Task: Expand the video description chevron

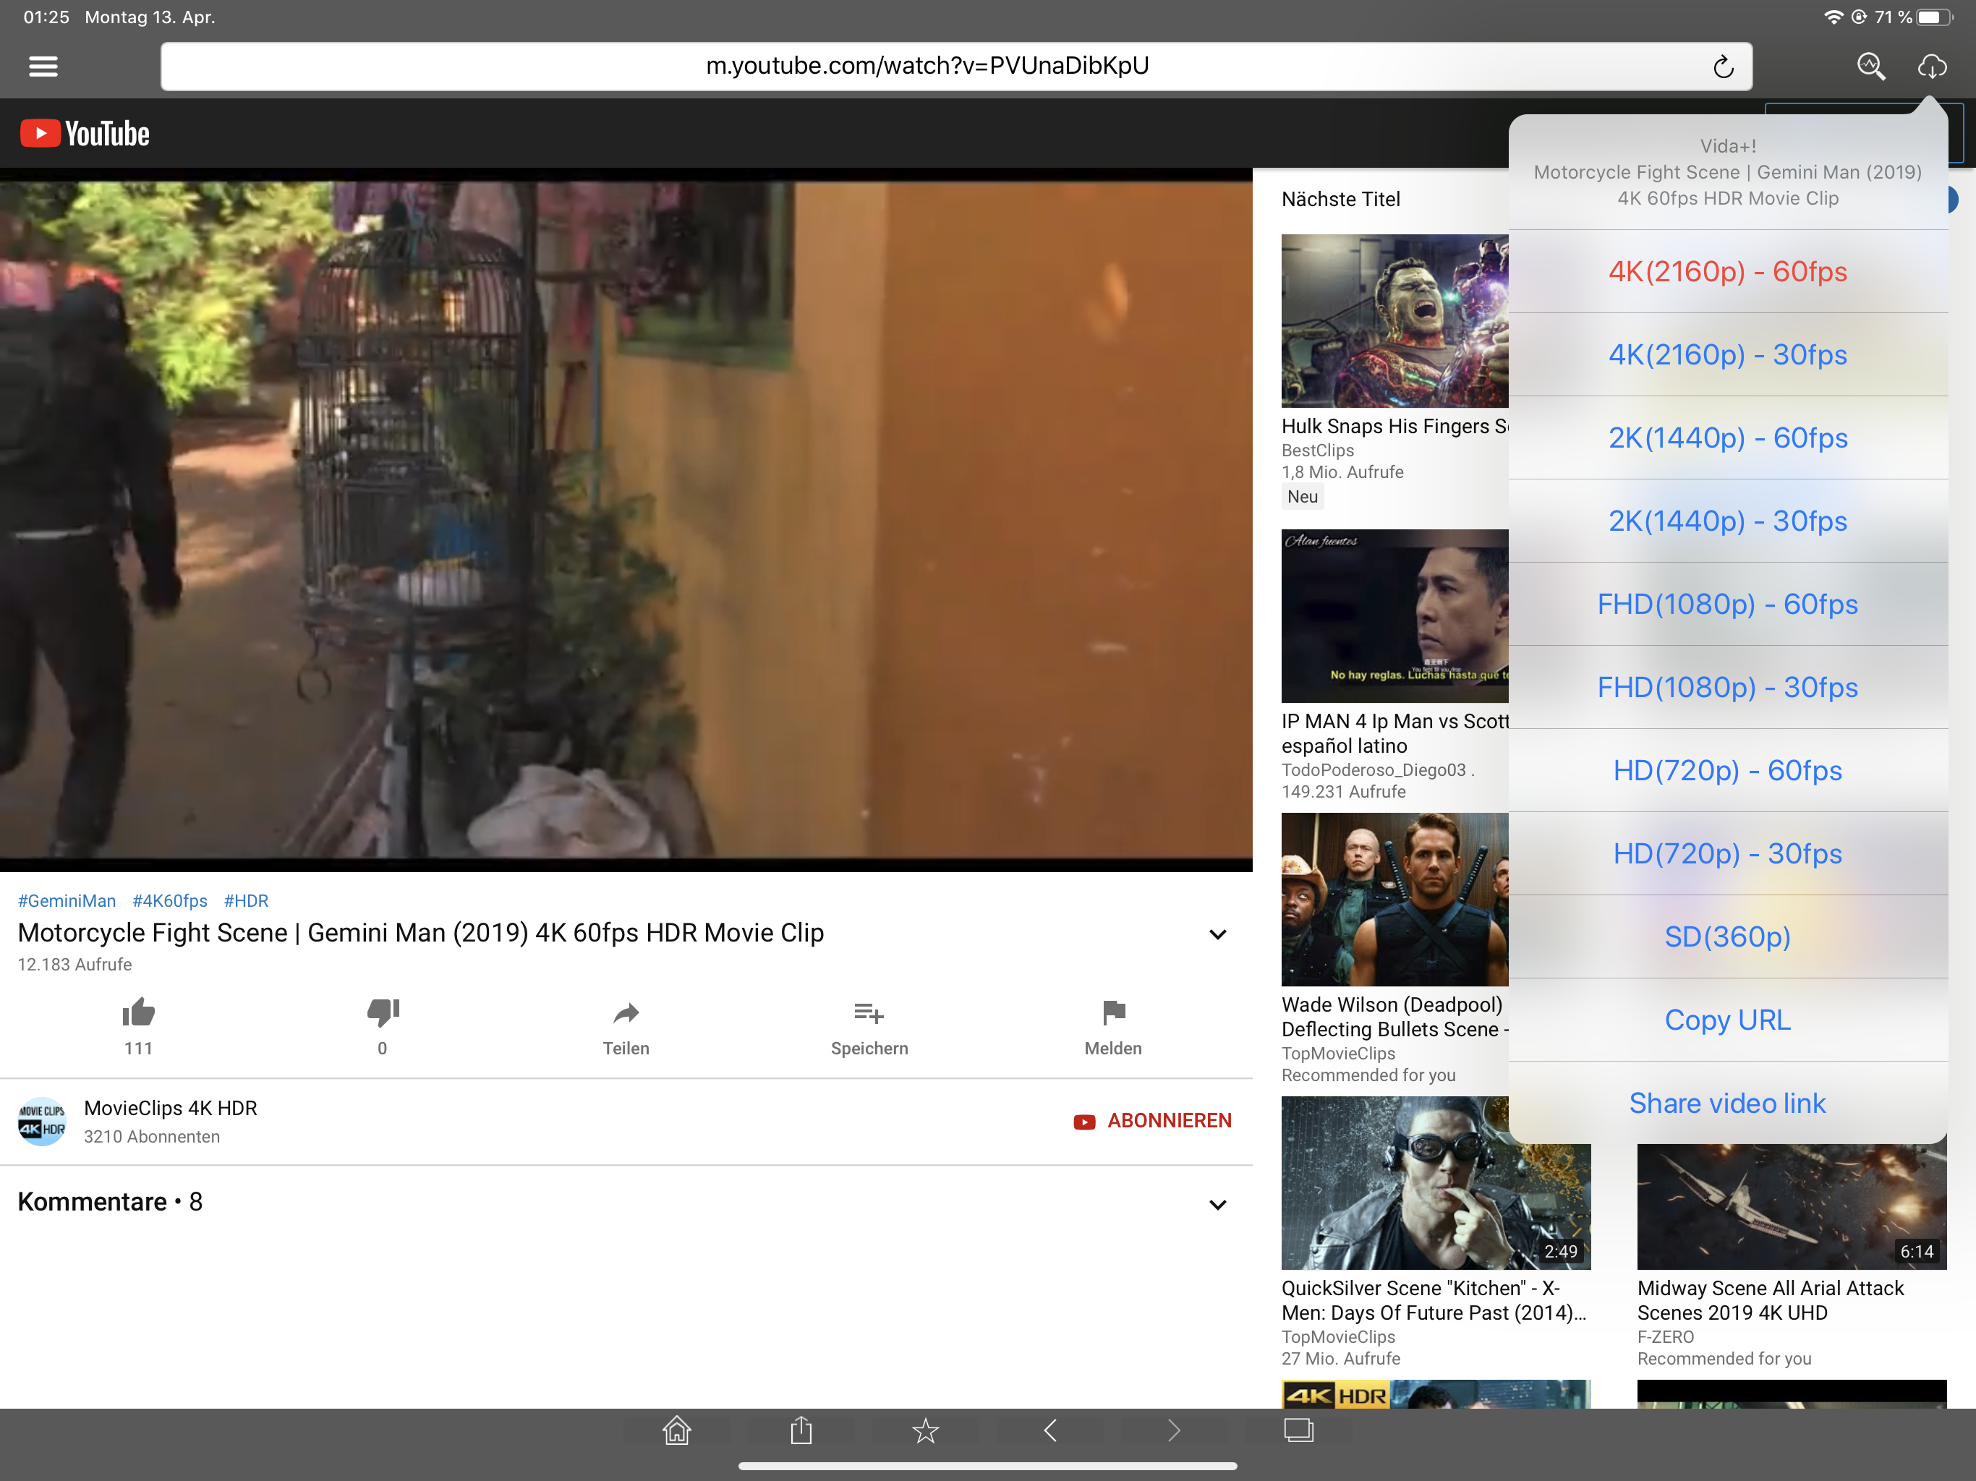Action: coord(1217,934)
